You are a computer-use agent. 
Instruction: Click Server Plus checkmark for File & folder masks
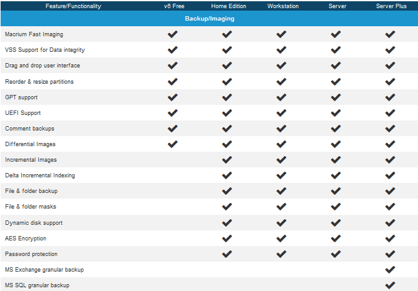(x=391, y=207)
